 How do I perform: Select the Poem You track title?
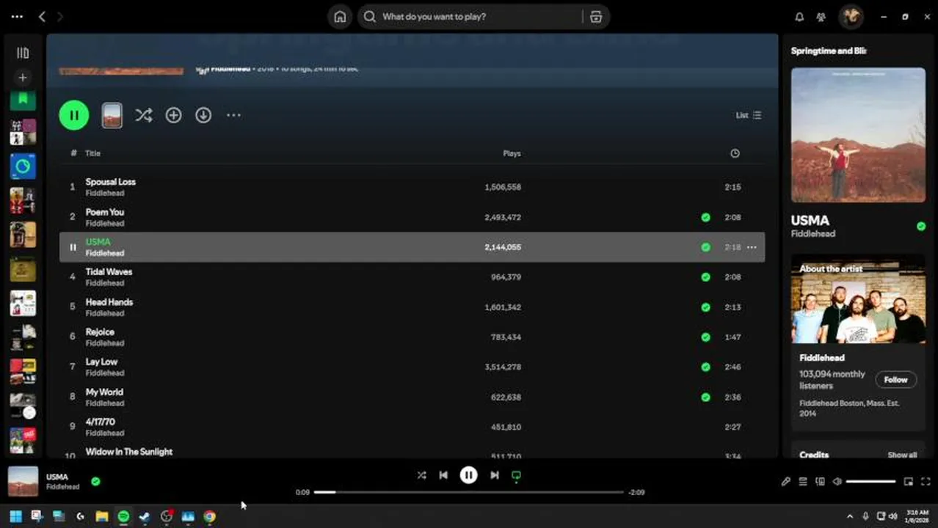(x=105, y=212)
